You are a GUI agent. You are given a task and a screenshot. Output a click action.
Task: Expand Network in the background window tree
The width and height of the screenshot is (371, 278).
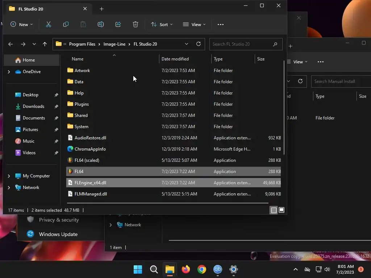coord(111,225)
